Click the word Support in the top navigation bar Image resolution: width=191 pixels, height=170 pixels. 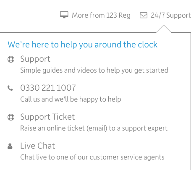178,16
